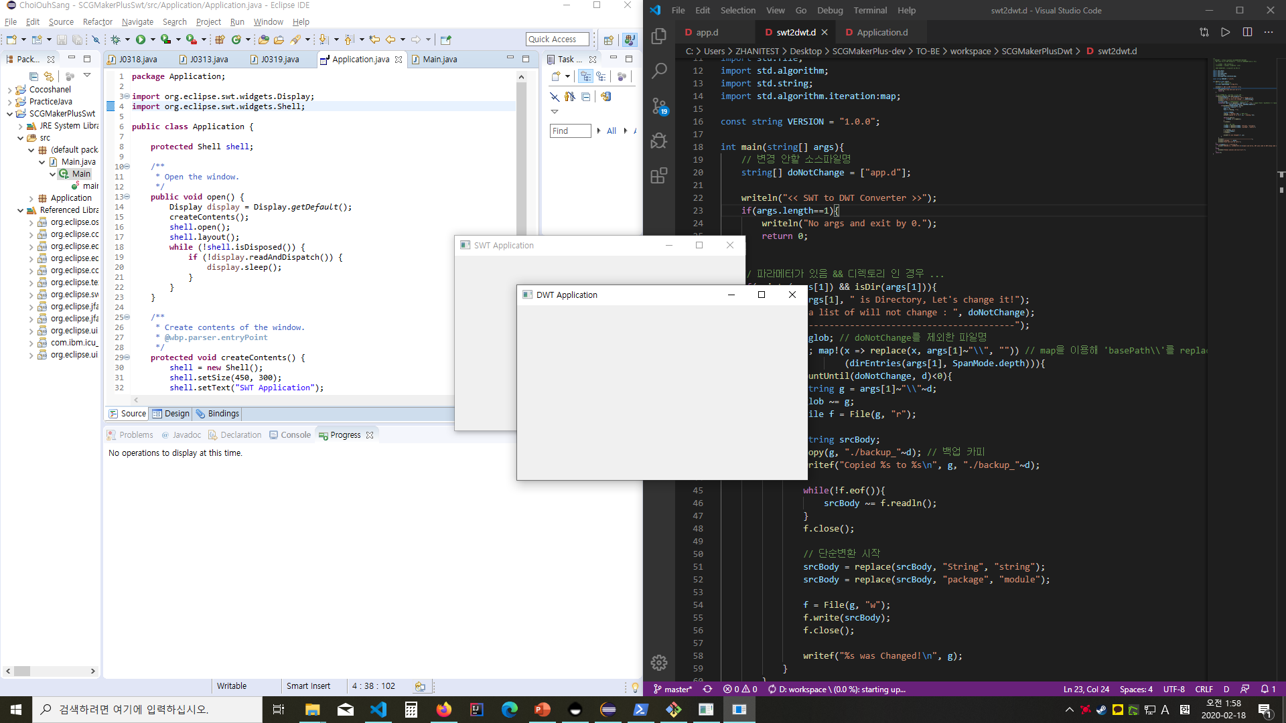Click the master branch in status bar

click(x=672, y=689)
